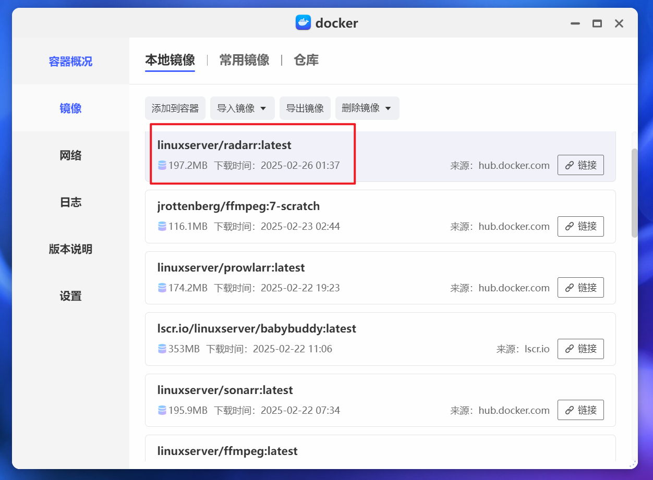The image size is (653, 480).
Task: Expand Import image dropdown (导入镜像)
Action: click(243, 108)
